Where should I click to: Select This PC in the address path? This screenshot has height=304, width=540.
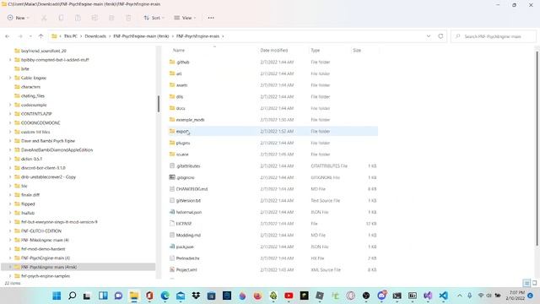point(71,36)
